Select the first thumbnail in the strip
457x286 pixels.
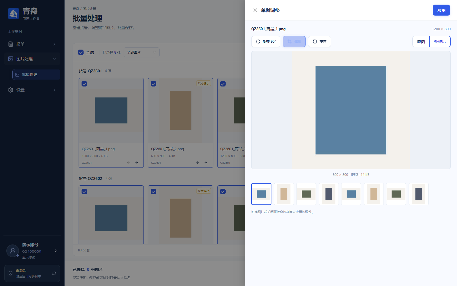261,194
